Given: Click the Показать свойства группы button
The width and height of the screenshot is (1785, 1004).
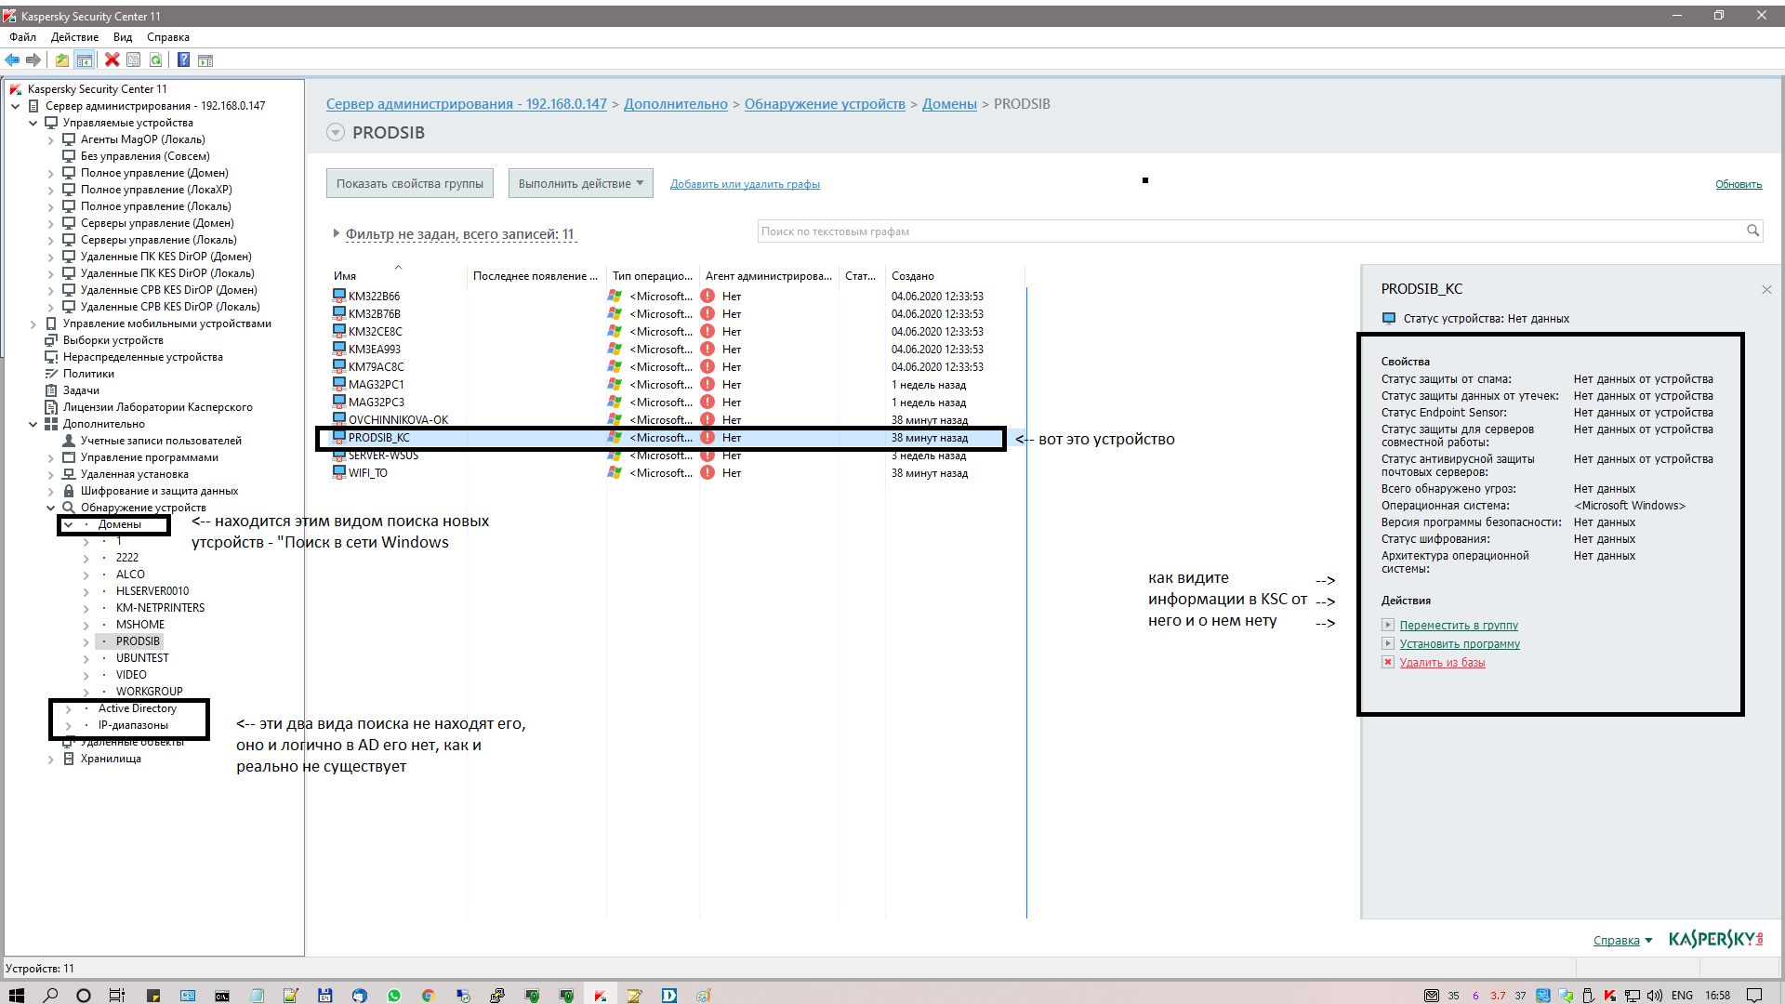Looking at the screenshot, I should click(x=410, y=183).
